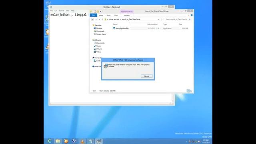
Task: Open the Manage ribbon tab
Action: coord(126,15)
